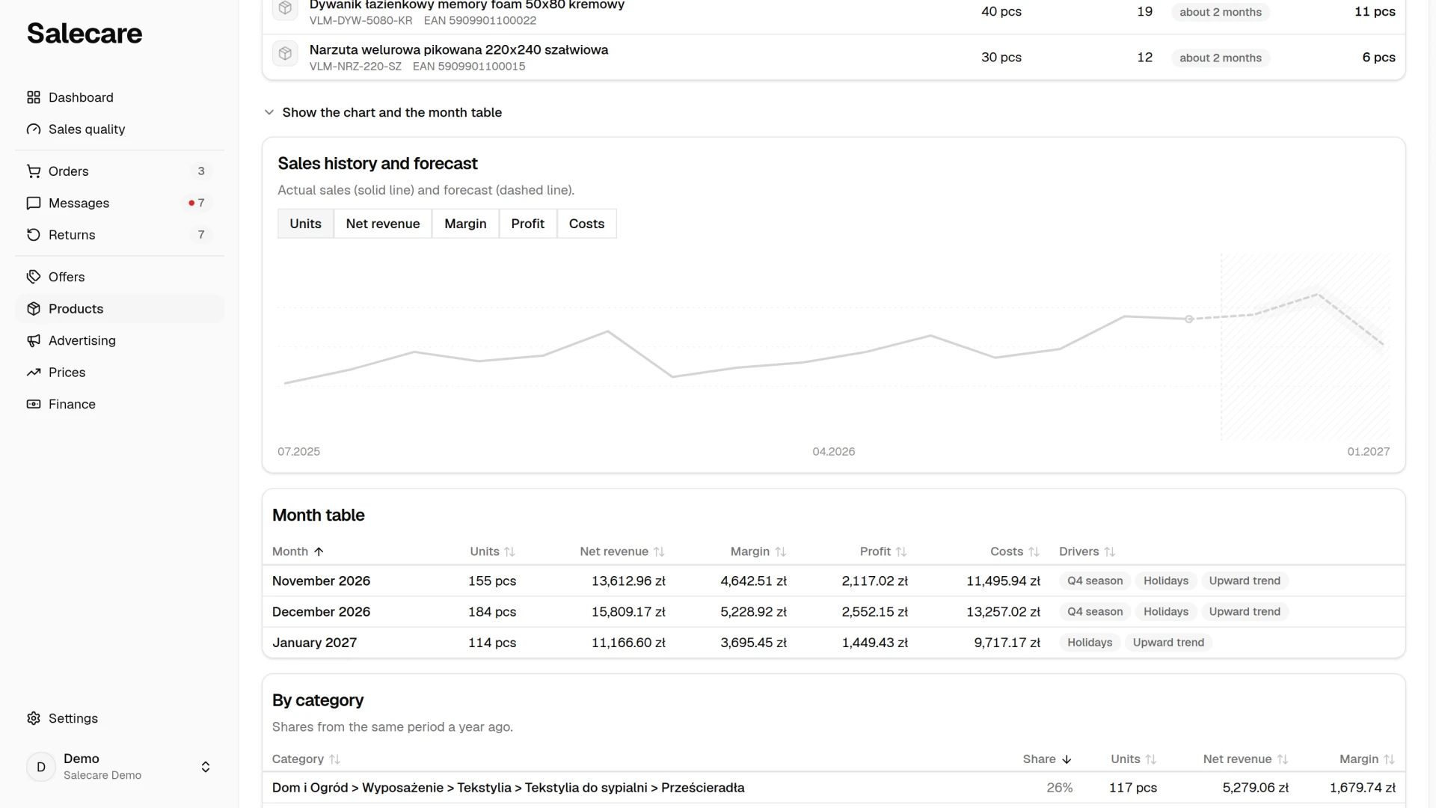This screenshot has height=808, width=1436.
Task: Sort month table by Costs column
Action: pos(1015,551)
